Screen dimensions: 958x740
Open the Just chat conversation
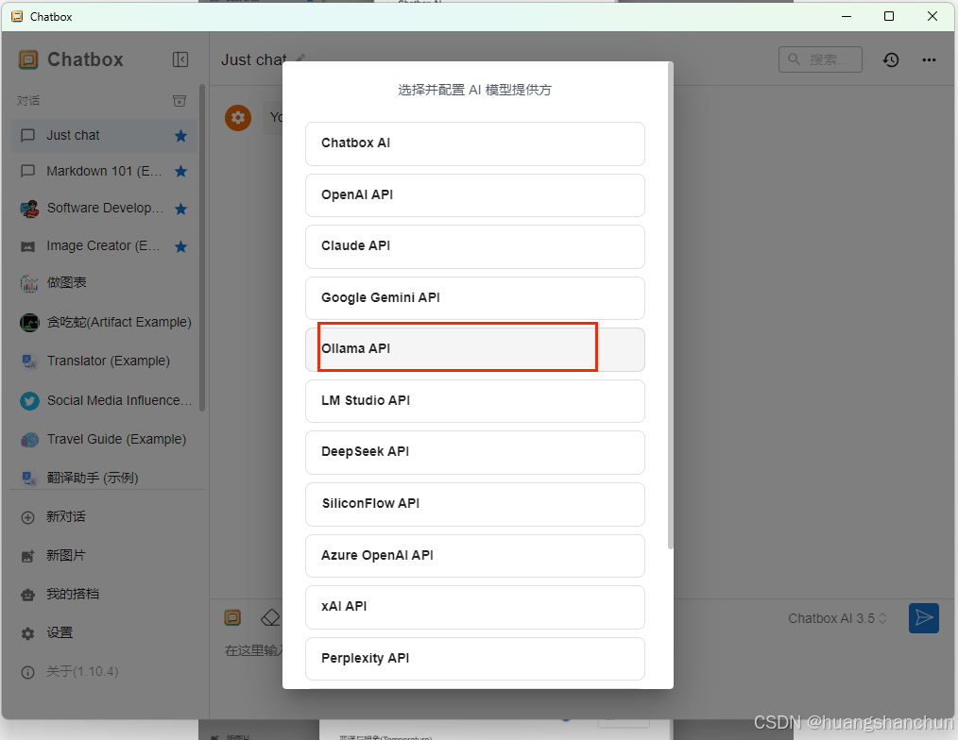point(104,136)
